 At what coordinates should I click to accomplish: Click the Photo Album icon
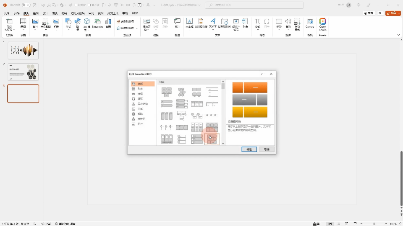point(56,21)
